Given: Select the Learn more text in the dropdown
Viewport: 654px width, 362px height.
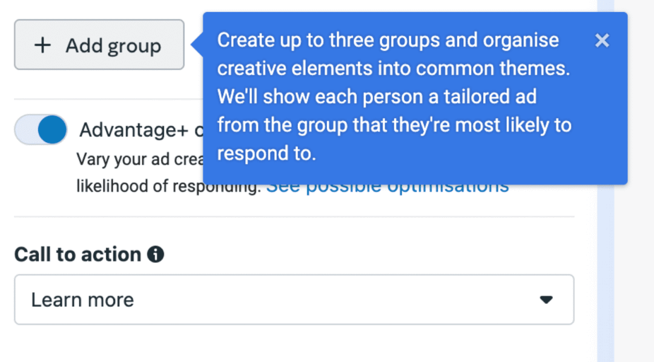Looking at the screenshot, I should click(82, 300).
